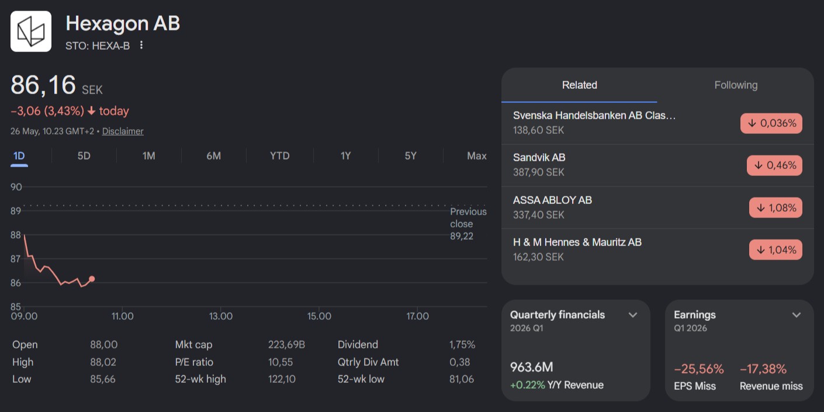Click the 52-wk low value 81,06

pos(462,379)
